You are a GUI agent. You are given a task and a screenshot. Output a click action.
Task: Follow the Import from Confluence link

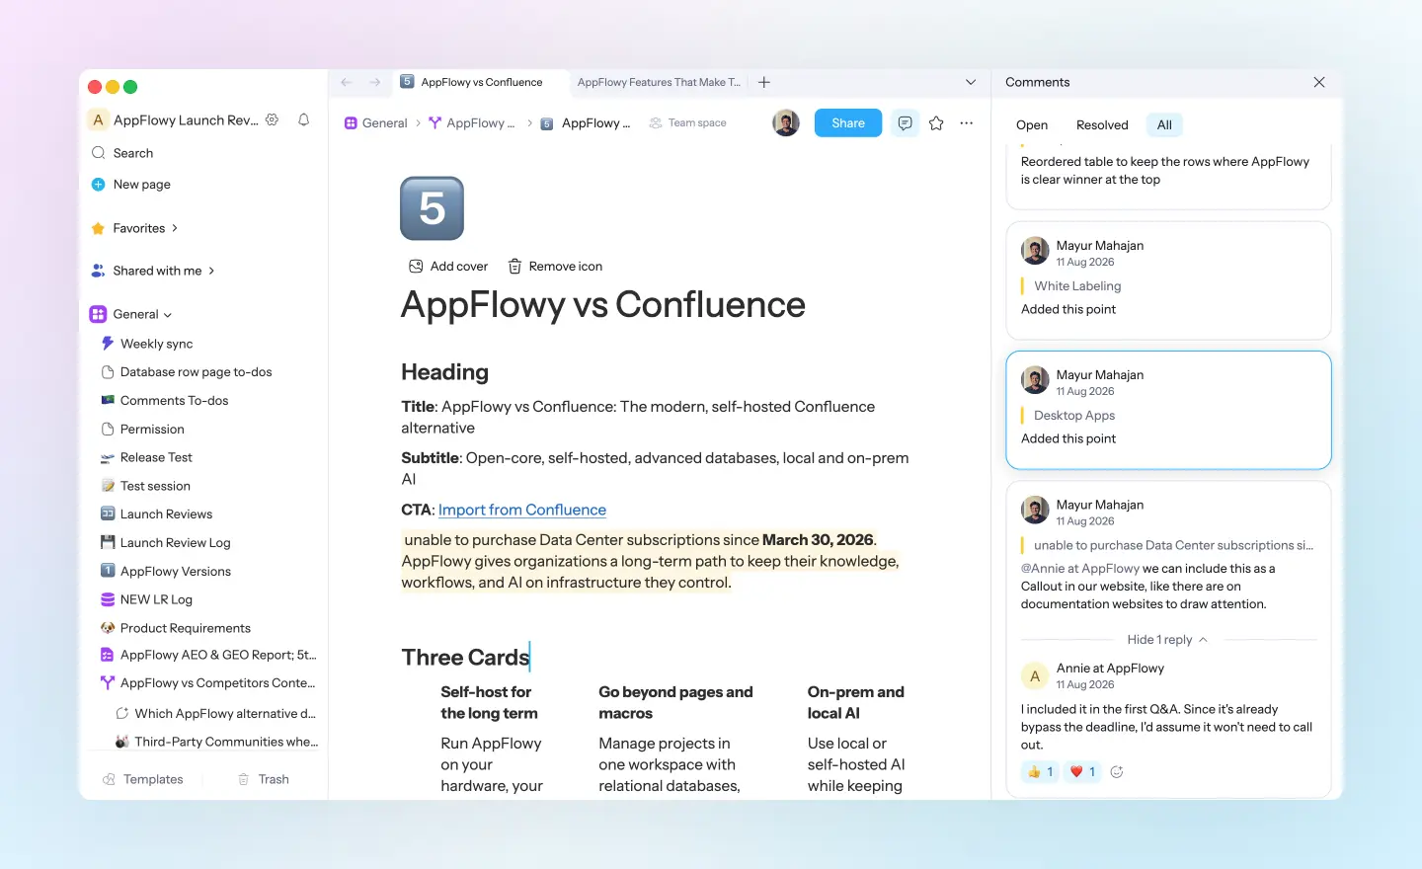pyautogui.click(x=522, y=510)
